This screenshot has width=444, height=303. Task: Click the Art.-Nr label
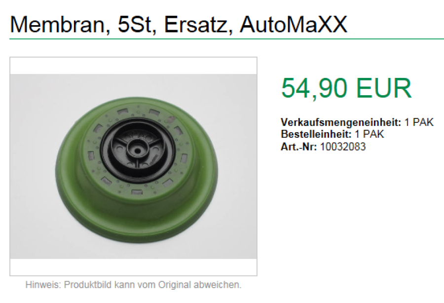[x=299, y=147]
